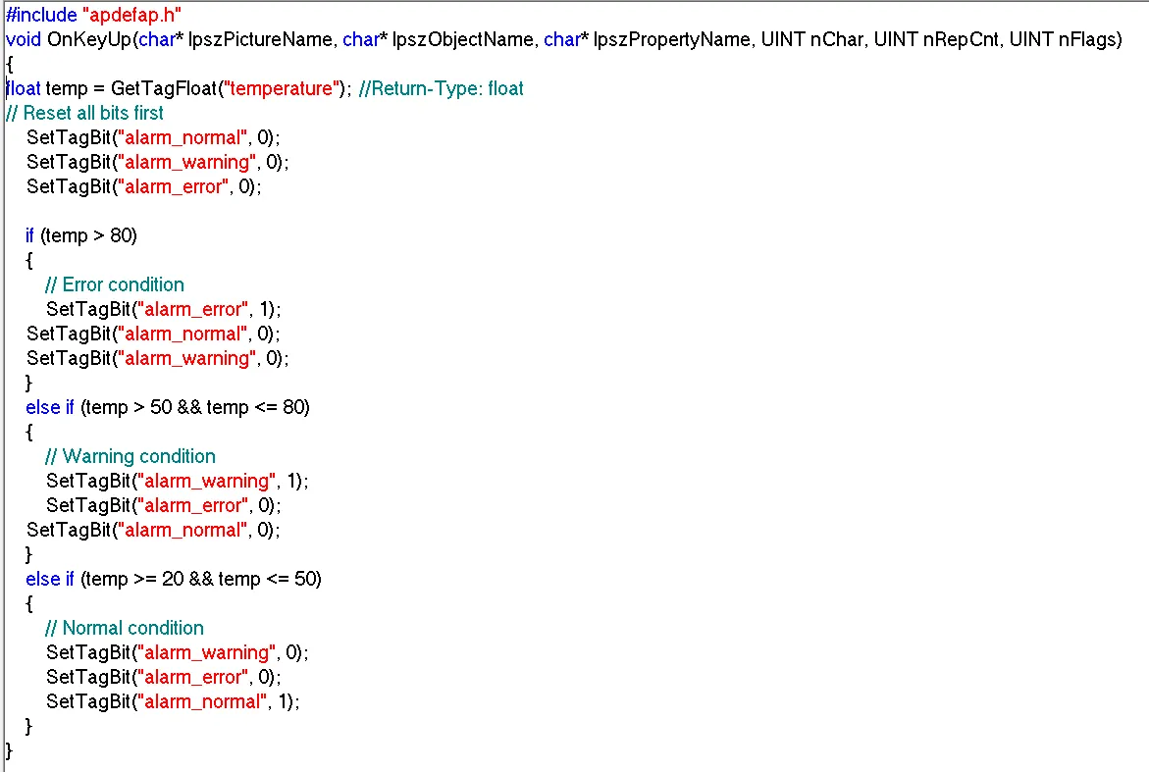Viewport: 1149px width, 772px height.
Task: Click the void keyword before OnKeyUp
Action: click(x=24, y=39)
